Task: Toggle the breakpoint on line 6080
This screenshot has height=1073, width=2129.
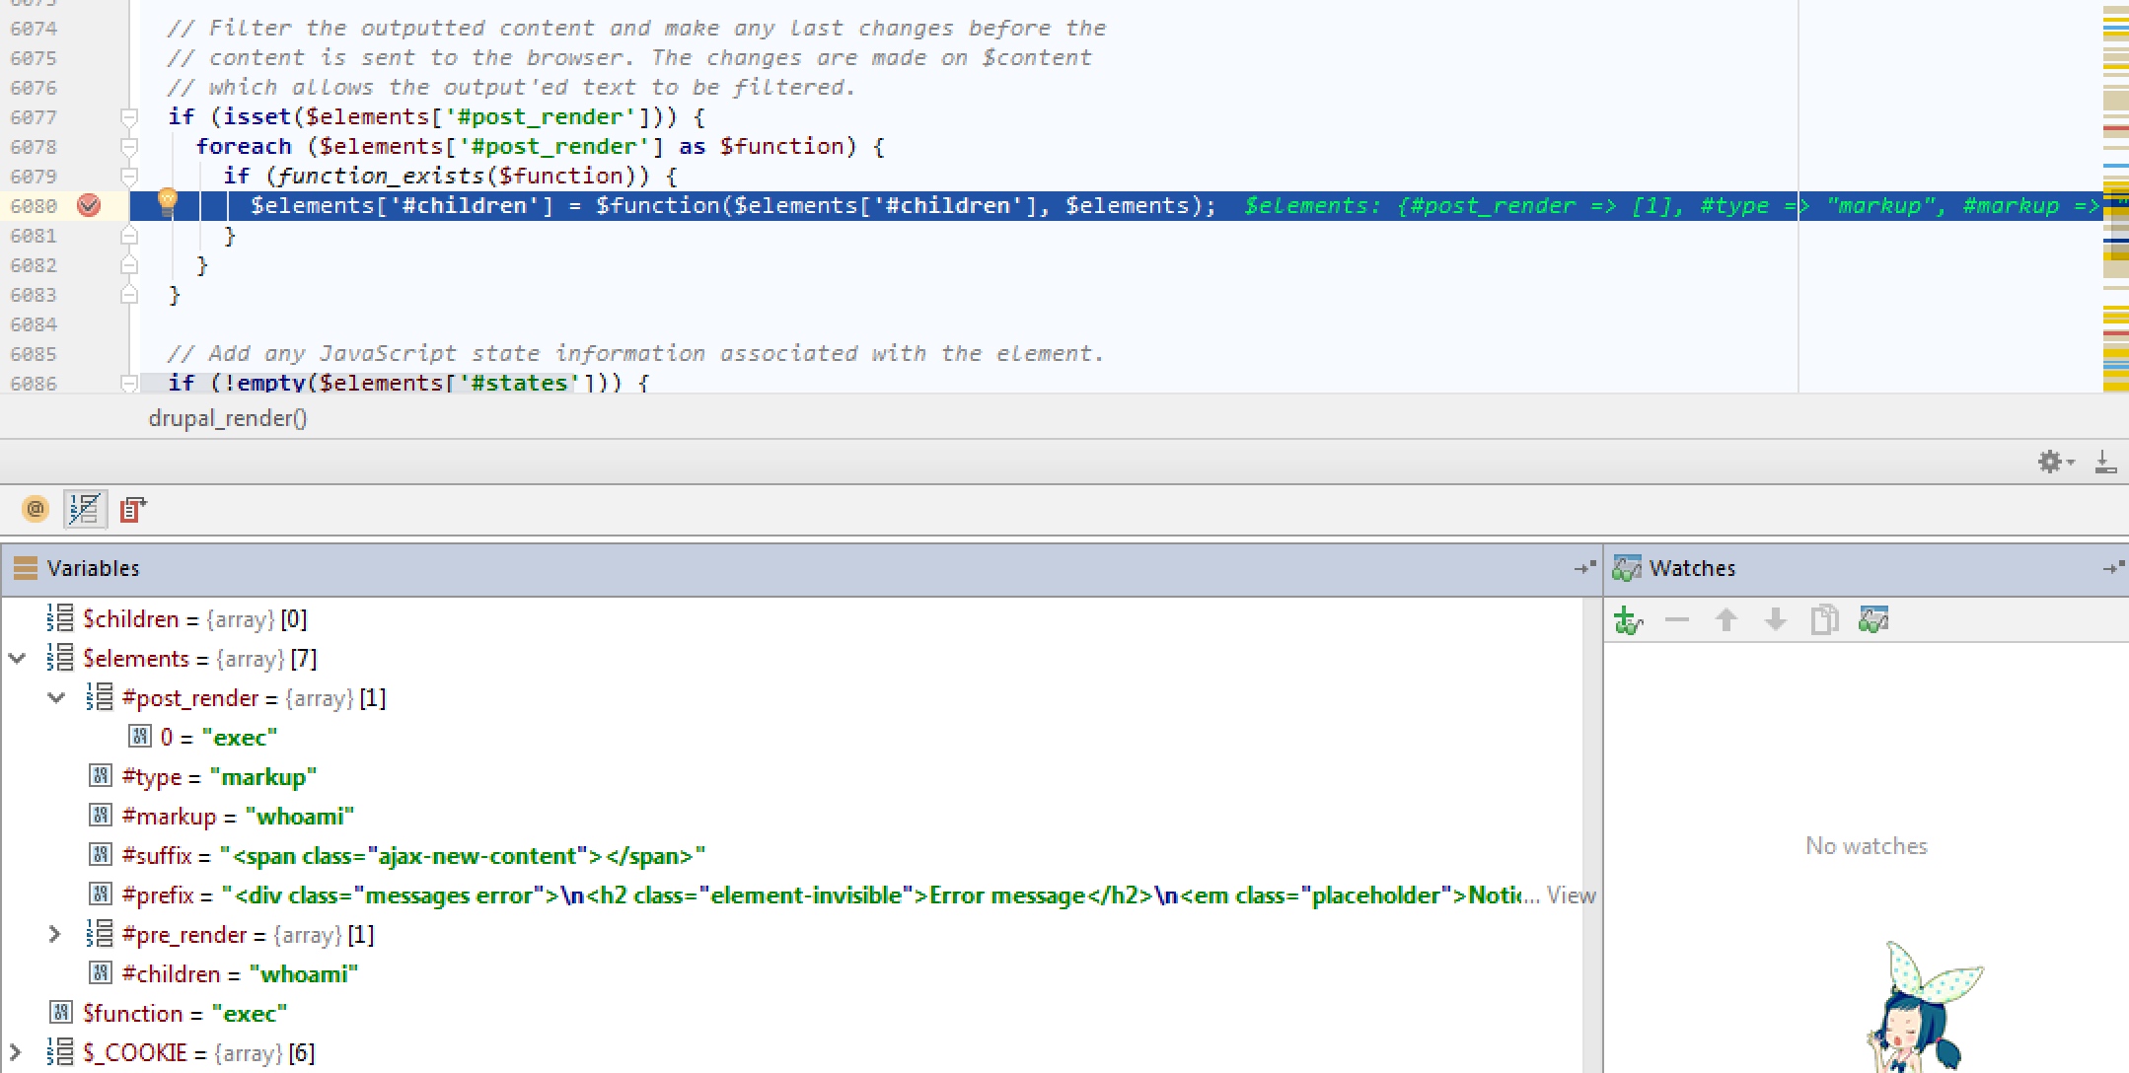Action: click(x=89, y=205)
